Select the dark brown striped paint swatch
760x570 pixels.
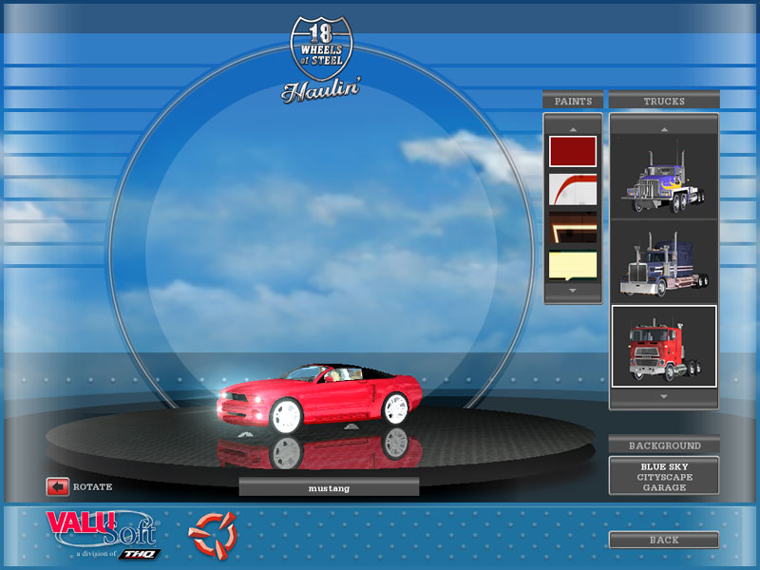[573, 227]
